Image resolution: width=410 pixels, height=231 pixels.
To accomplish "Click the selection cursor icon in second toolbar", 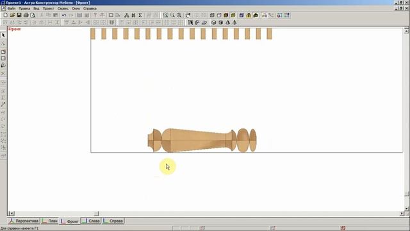I will 190,22.
